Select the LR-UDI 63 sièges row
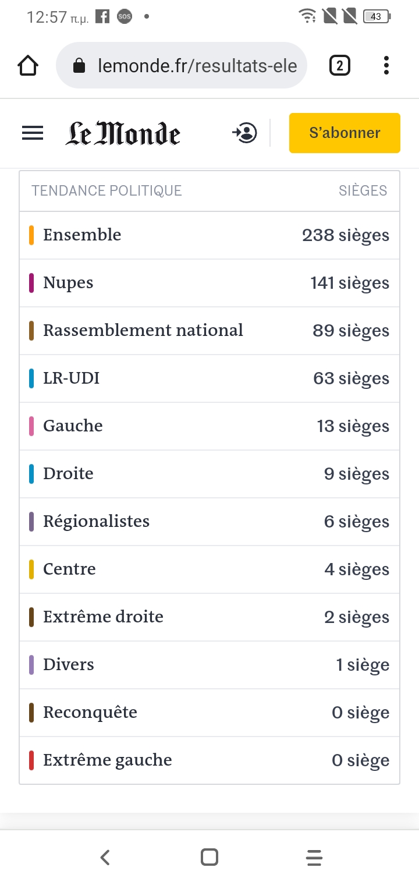This screenshot has height=885, width=419. click(x=210, y=378)
